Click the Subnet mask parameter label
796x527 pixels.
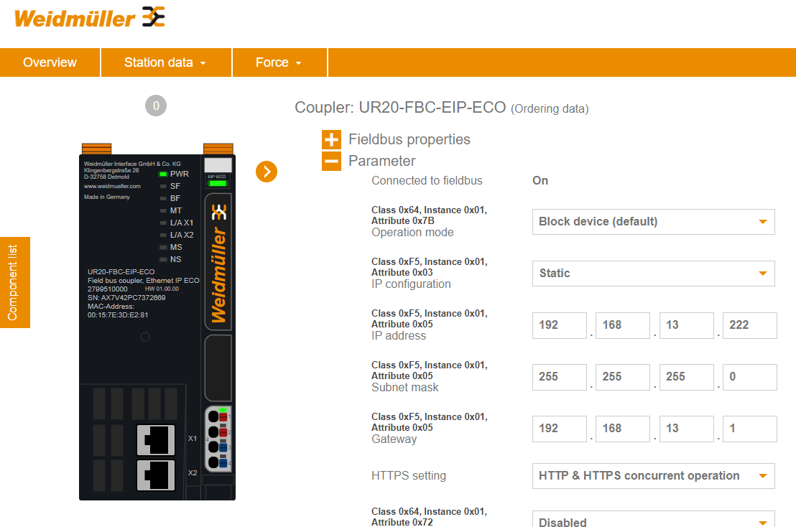pyautogui.click(x=405, y=388)
